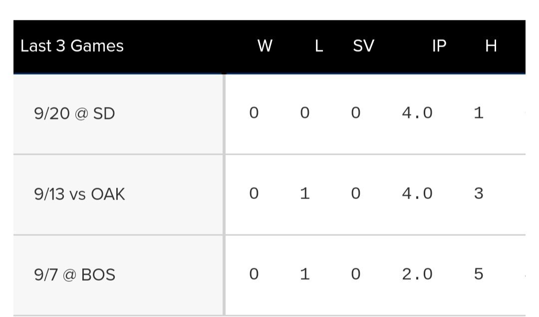This screenshot has width=539, height=317.
Task: Click the 2.0 IP value for BOS game
Action: (417, 274)
